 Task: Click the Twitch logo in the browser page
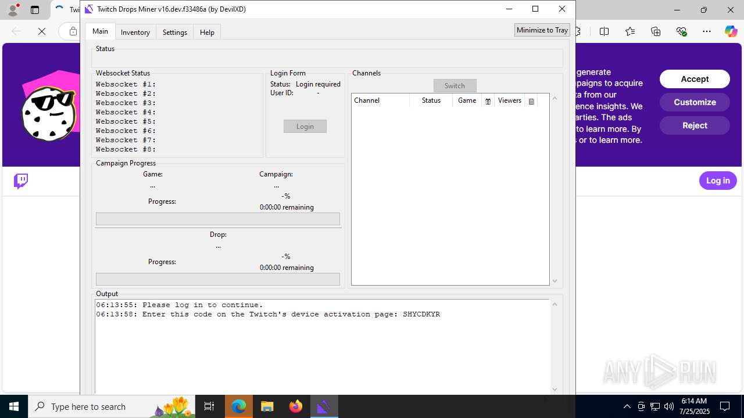[21, 181]
